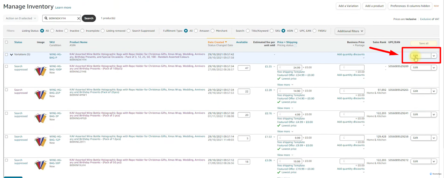Open the Edit dropdown arrow for the 3P row
The image size is (444, 178).
(434, 115)
